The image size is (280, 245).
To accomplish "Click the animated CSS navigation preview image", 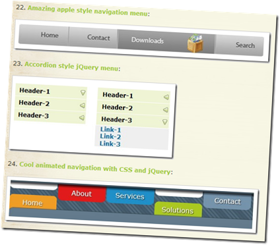I will pos(131,204).
